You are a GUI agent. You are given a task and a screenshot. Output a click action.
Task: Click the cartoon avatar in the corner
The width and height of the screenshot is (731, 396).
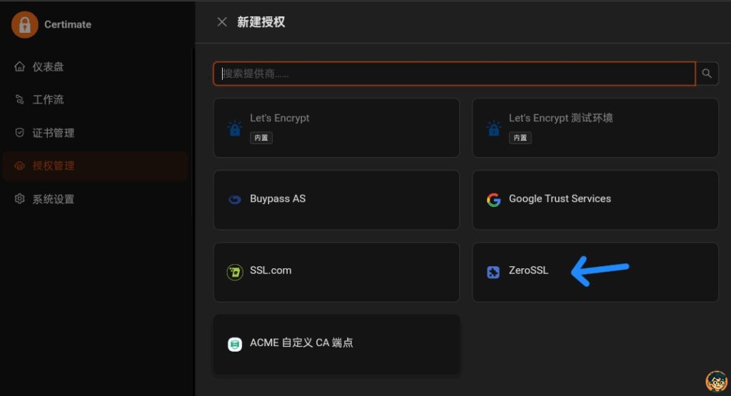(717, 382)
